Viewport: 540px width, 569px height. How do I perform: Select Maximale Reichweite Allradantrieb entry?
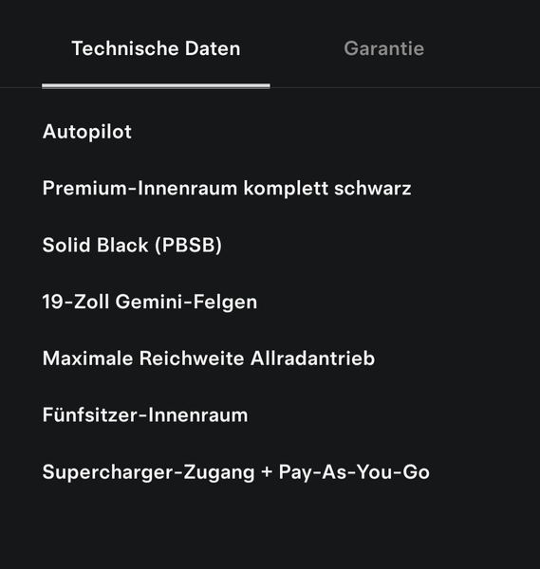pos(209,358)
